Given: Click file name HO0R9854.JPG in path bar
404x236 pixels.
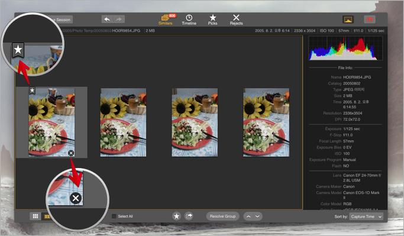Looking at the screenshot, I should click(x=126, y=30).
